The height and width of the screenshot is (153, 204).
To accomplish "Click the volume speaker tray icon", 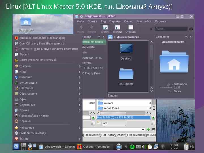I will (143, 147).
